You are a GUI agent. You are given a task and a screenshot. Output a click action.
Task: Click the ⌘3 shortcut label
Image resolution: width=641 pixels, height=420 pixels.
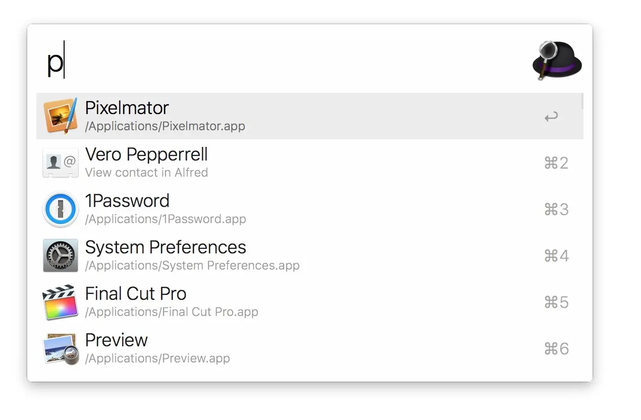pos(556,209)
